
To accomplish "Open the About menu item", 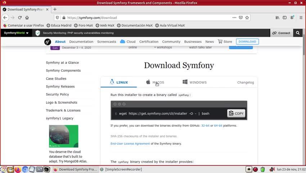I will [60, 42].
